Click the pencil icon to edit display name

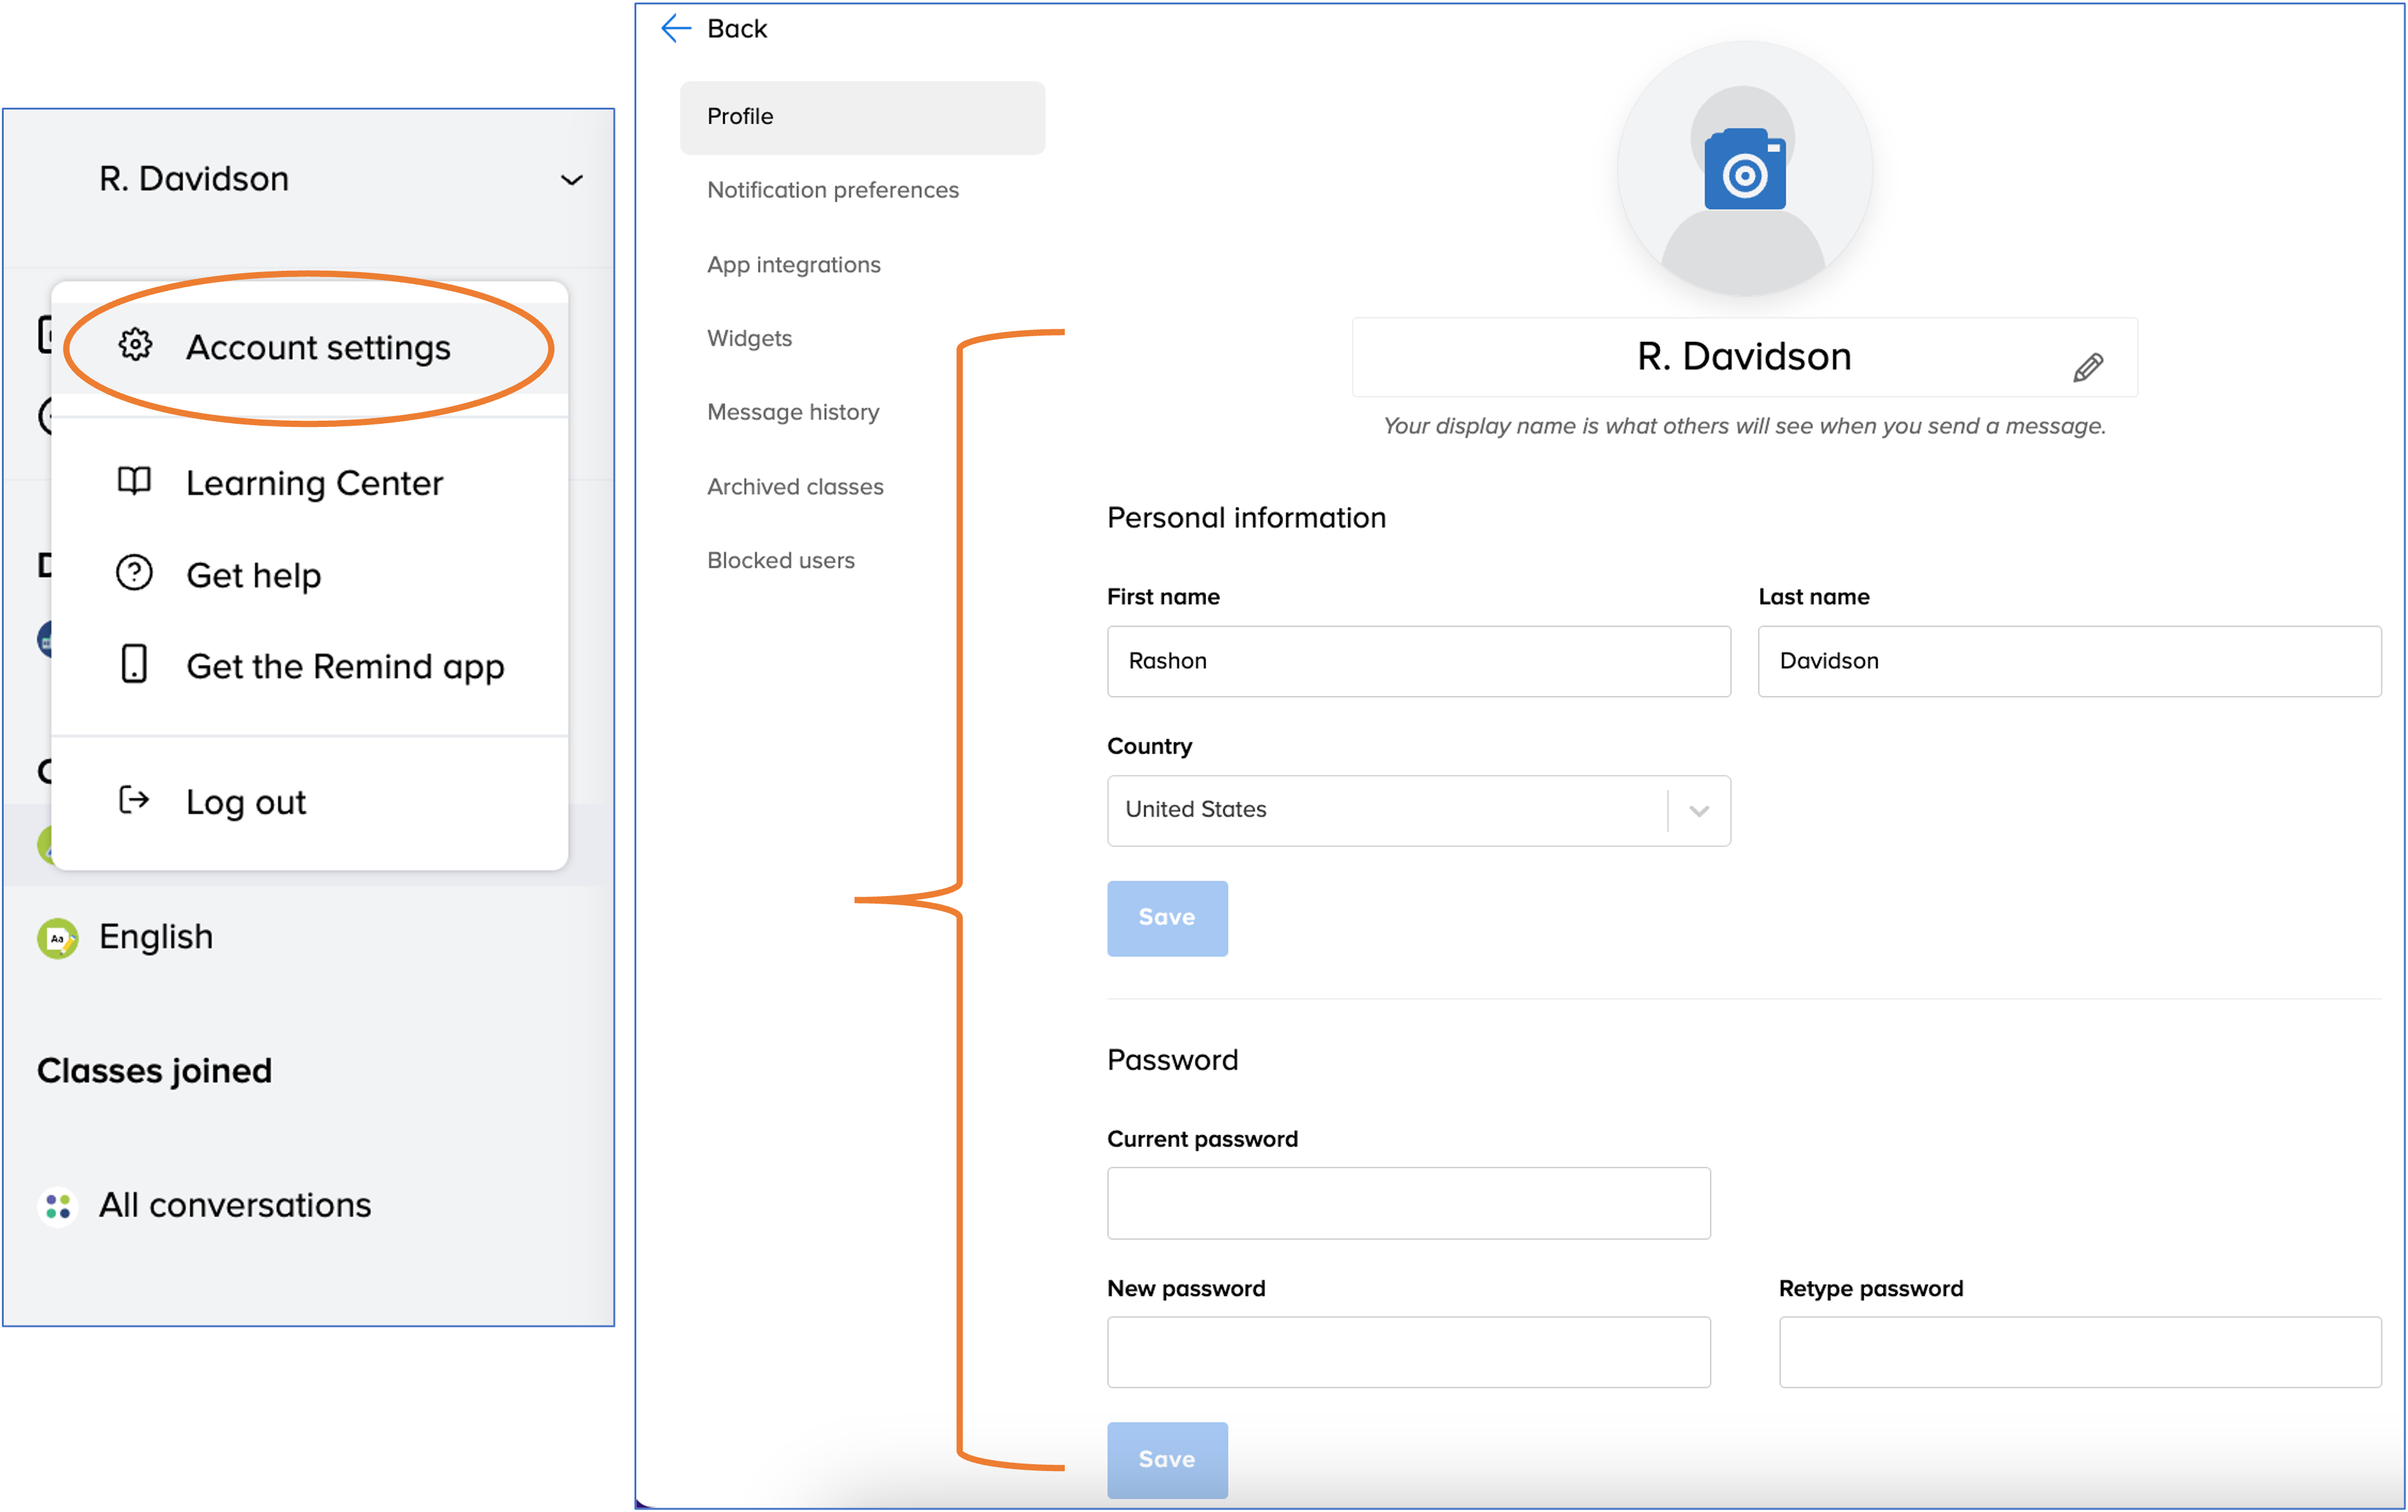(2087, 368)
